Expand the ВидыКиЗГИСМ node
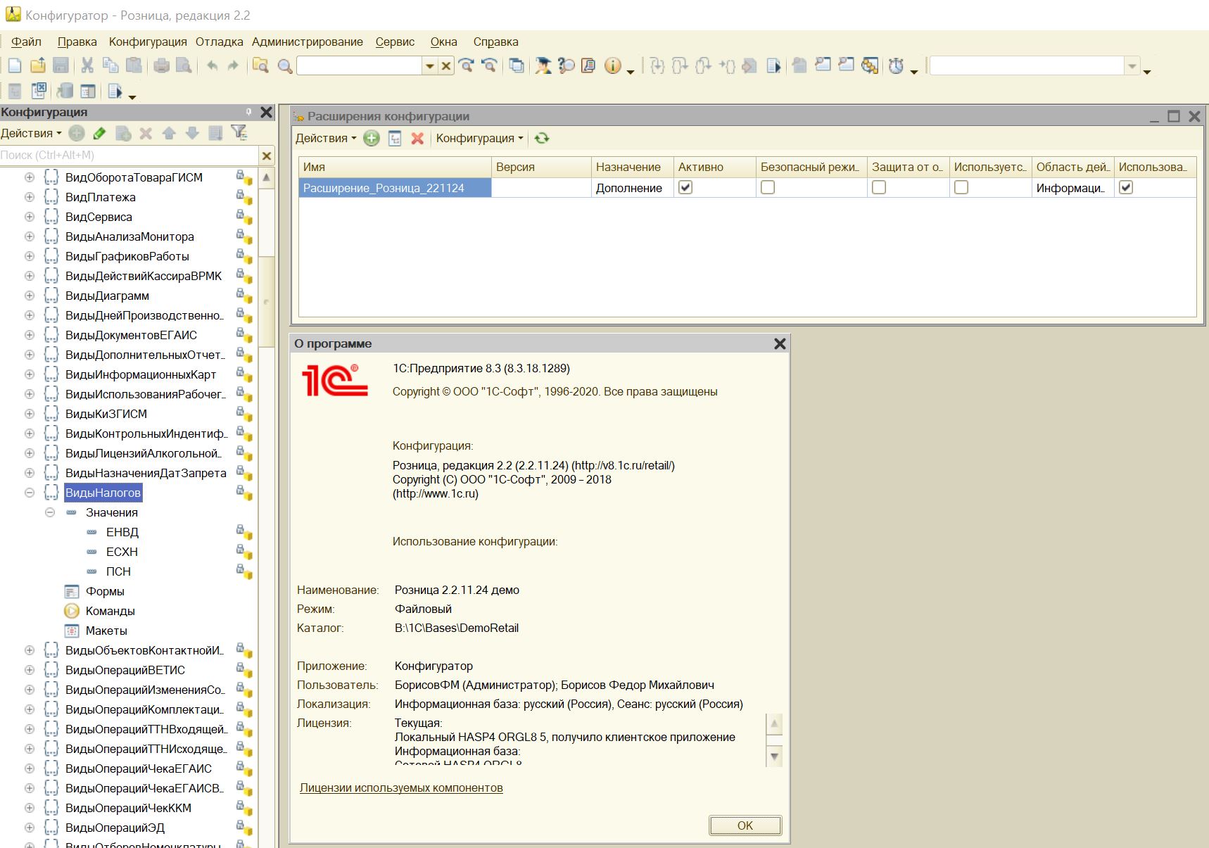This screenshot has width=1209, height=848. point(30,414)
